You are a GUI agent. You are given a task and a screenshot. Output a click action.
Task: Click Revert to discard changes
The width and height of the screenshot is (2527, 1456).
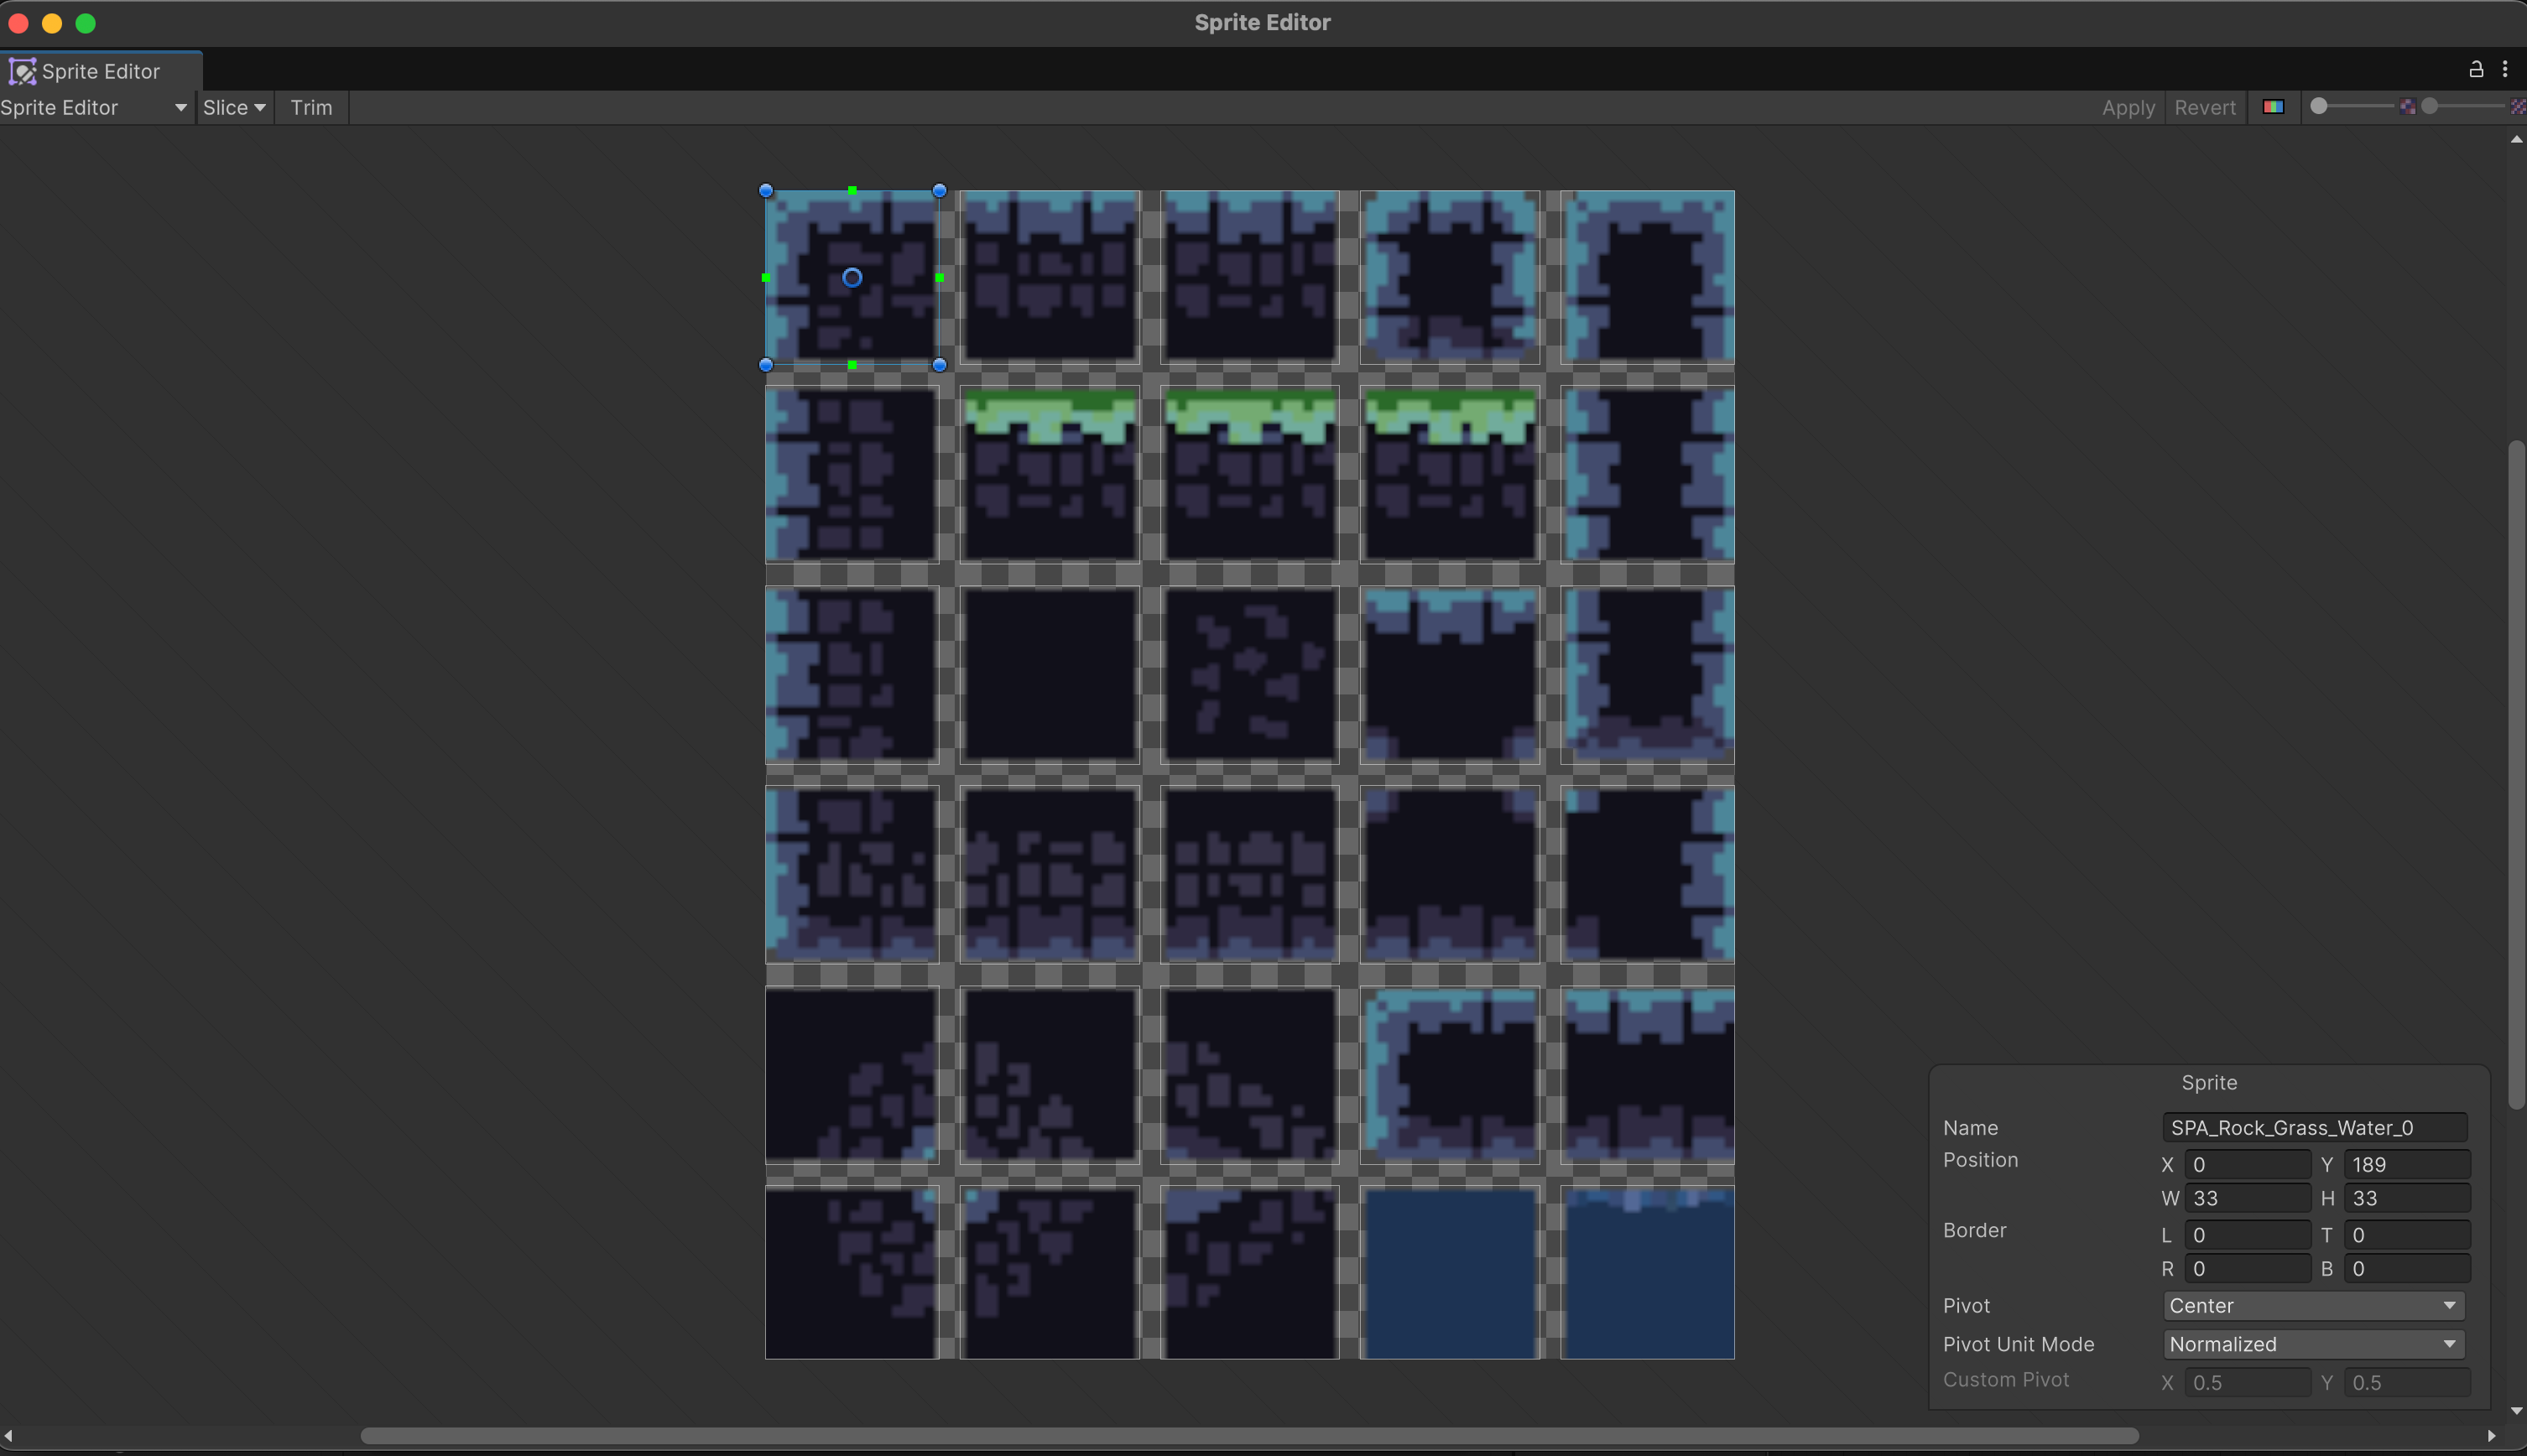click(2204, 107)
